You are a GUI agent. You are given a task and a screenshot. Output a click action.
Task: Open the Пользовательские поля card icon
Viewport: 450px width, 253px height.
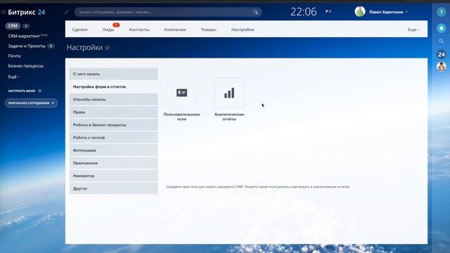coord(181,93)
